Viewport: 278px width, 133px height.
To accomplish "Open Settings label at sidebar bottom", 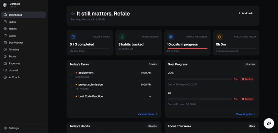I will (14, 128).
